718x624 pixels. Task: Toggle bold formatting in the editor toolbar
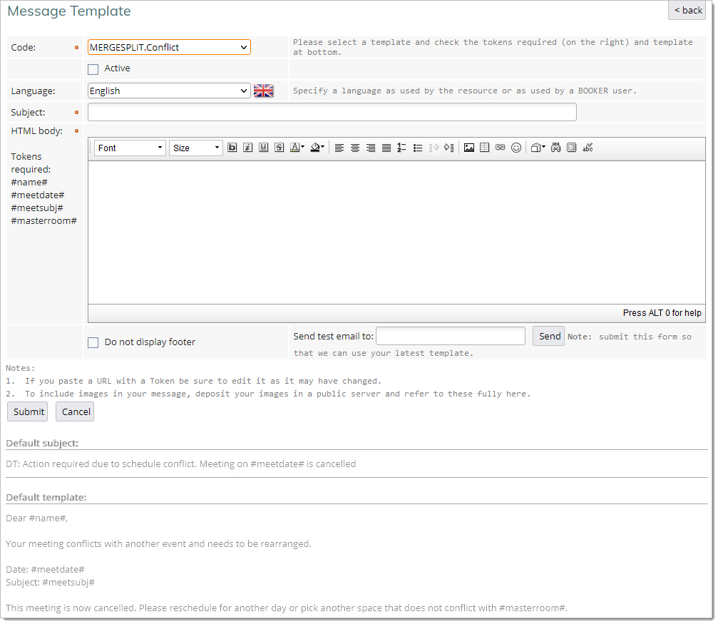coord(232,148)
